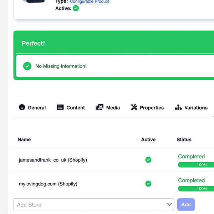Click the No Missing Information checkmark icon
This screenshot has height=214, width=214.
(x=27, y=66)
